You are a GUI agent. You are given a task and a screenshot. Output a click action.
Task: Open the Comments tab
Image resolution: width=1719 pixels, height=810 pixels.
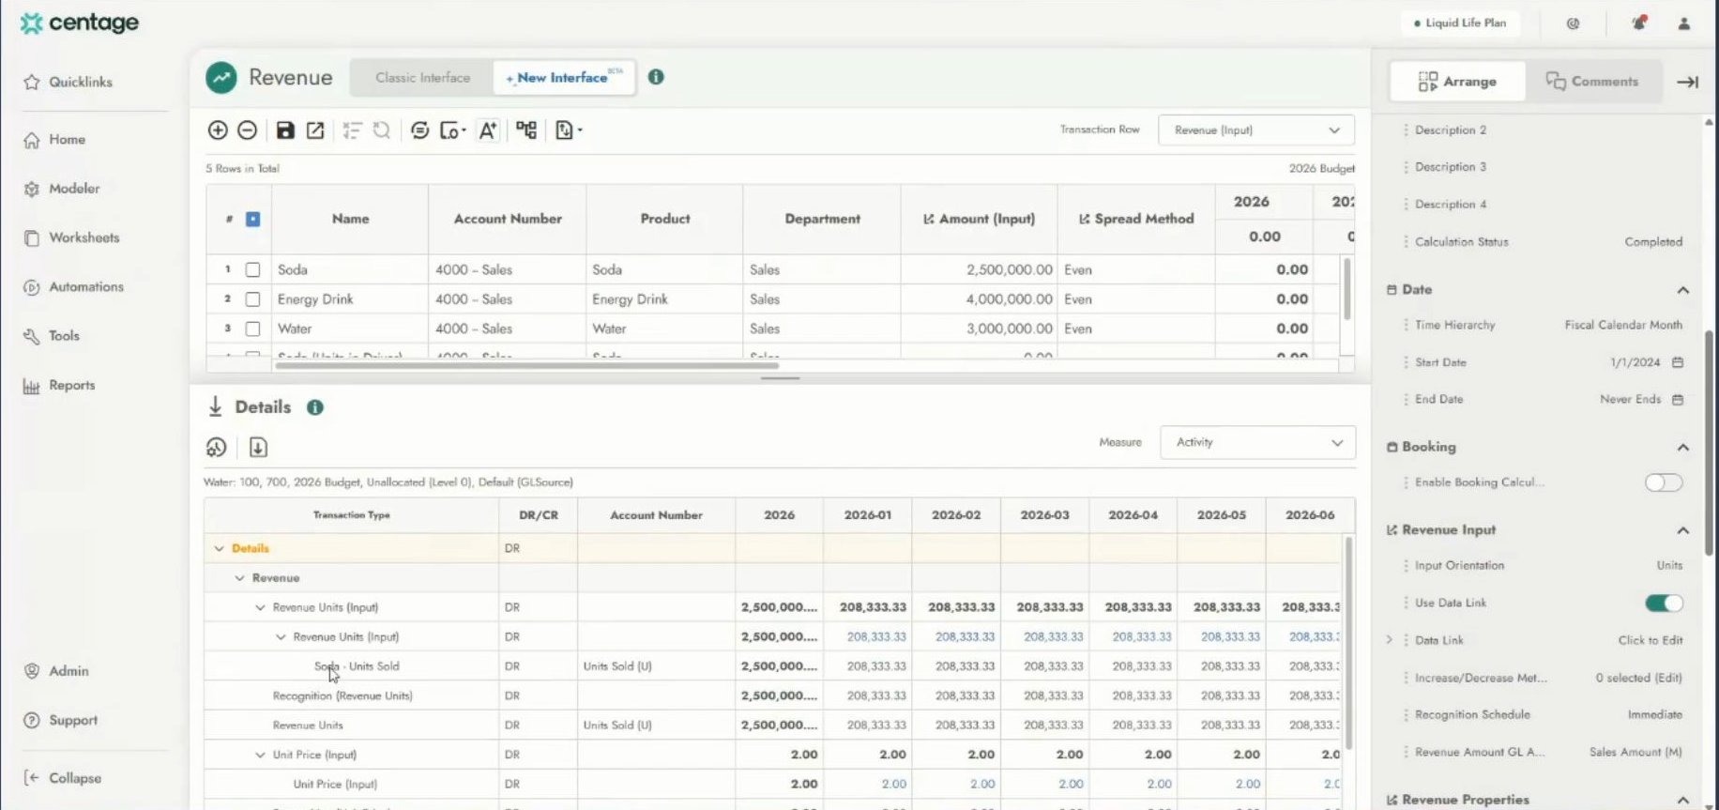click(x=1592, y=82)
